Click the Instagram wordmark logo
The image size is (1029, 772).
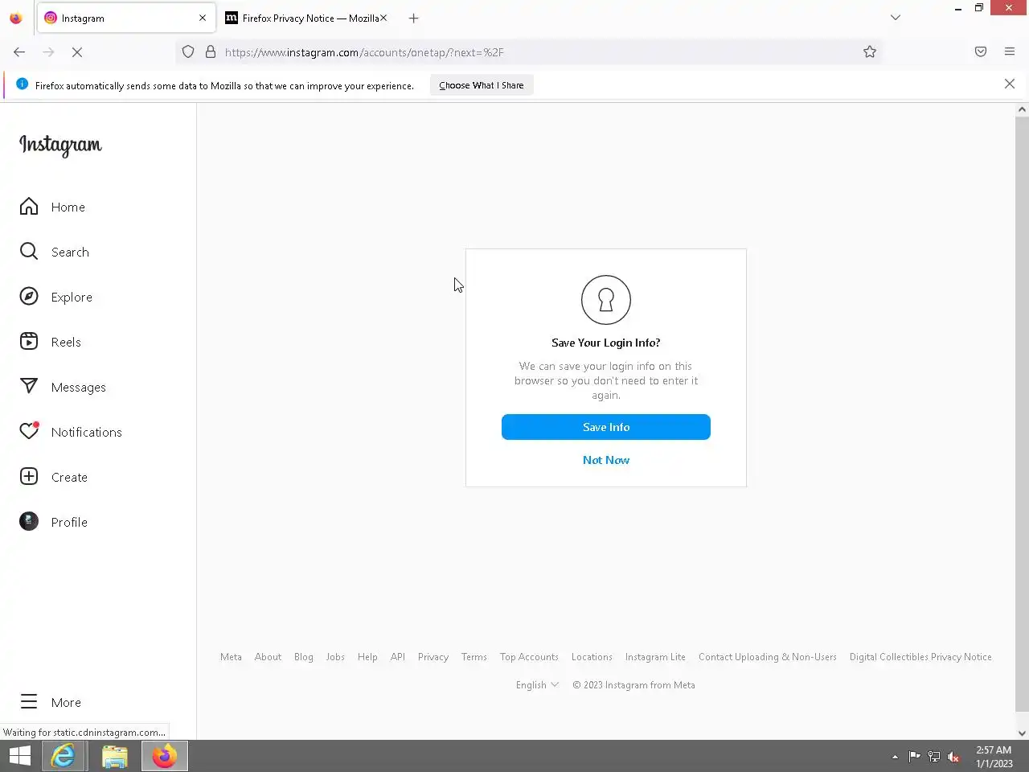(60, 146)
